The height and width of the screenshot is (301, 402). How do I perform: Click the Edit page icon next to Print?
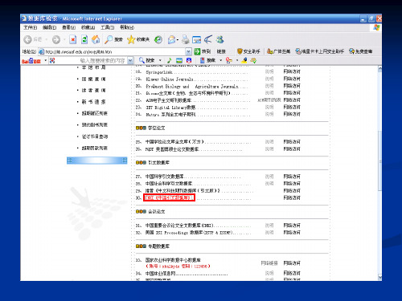coord(196,39)
